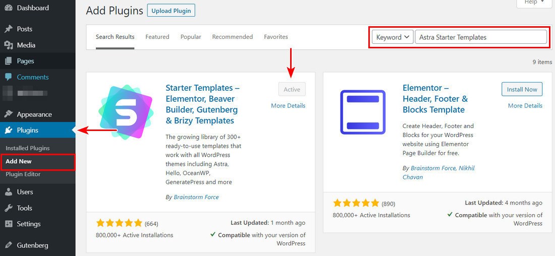The width and height of the screenshot is (555, 256).
Task: Open Installed Plugins submenu
Action: tap(28, 148)
